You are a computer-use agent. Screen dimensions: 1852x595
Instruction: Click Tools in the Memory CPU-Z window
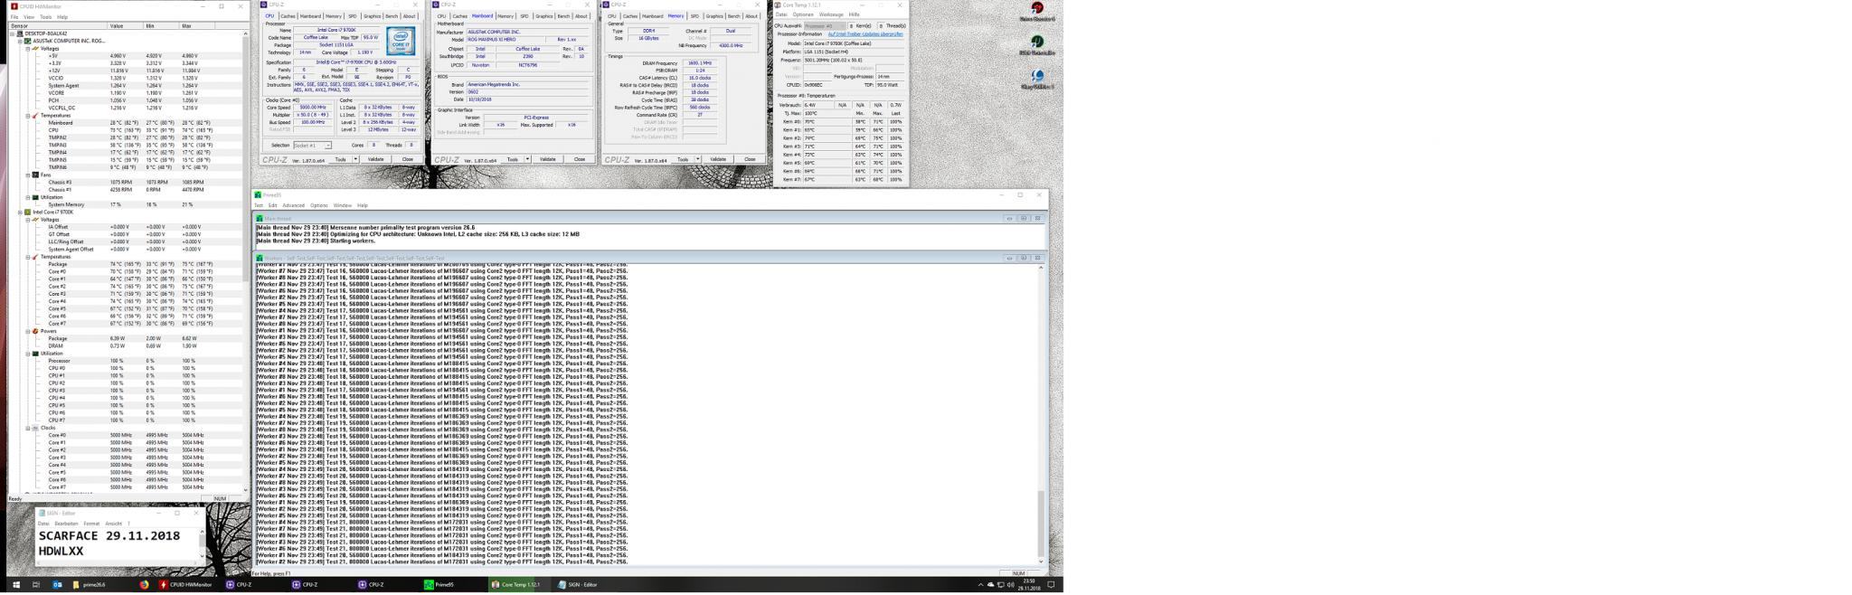tap(683, 159)
